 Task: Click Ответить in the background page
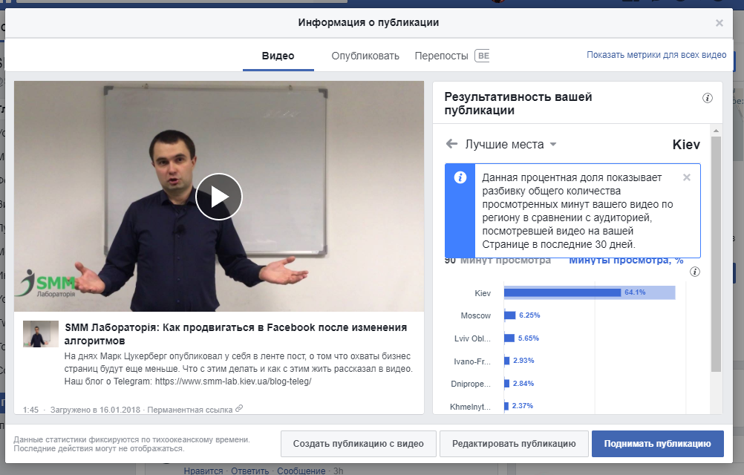[x=249, y=471]
